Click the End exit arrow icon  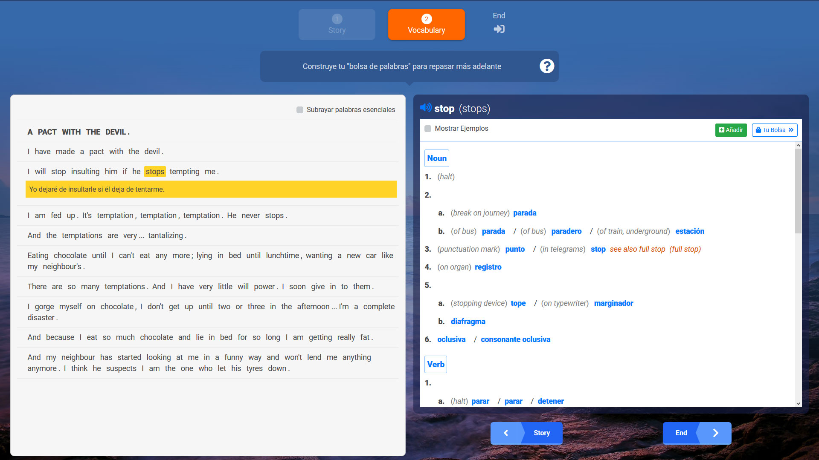coord(499,29)
